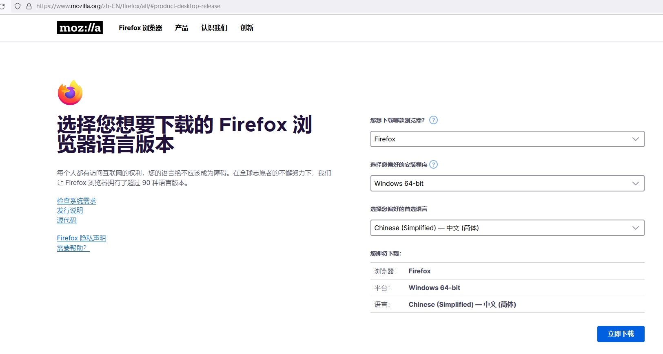663x354 pixels.
Task: Open the Chinese (Simplified) language dropdown
Action: (507, 228)
